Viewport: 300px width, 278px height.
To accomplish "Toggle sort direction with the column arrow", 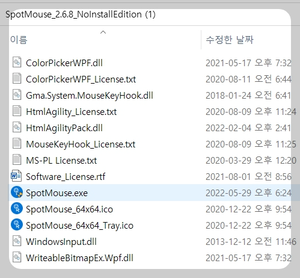I will pyautogui.click(x=103, y=32).
